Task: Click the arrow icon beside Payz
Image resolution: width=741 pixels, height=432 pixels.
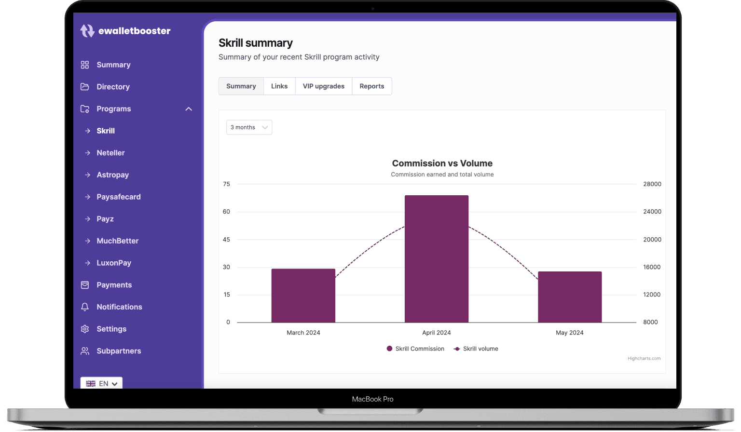Action: coord(88,219)
